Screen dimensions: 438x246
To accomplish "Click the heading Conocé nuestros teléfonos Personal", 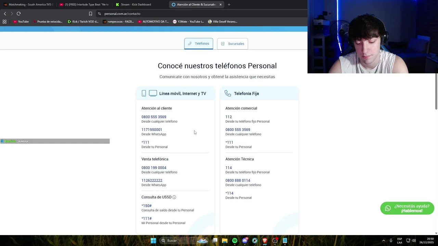I will (x=217, y=66).
